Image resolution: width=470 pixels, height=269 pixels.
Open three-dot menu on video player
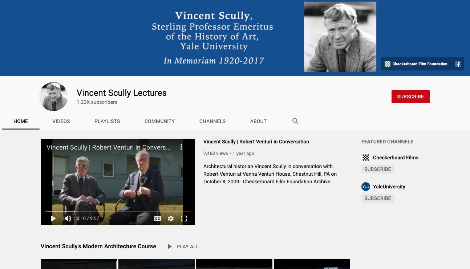click(181, 147)
